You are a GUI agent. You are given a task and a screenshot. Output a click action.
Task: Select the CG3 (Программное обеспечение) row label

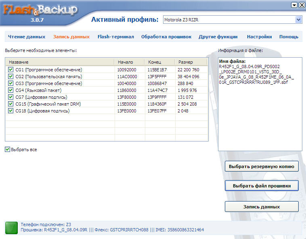point(49,83)
